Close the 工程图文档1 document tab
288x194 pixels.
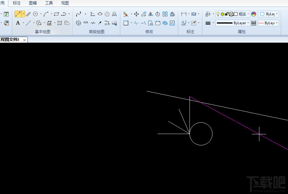[24, 40]
